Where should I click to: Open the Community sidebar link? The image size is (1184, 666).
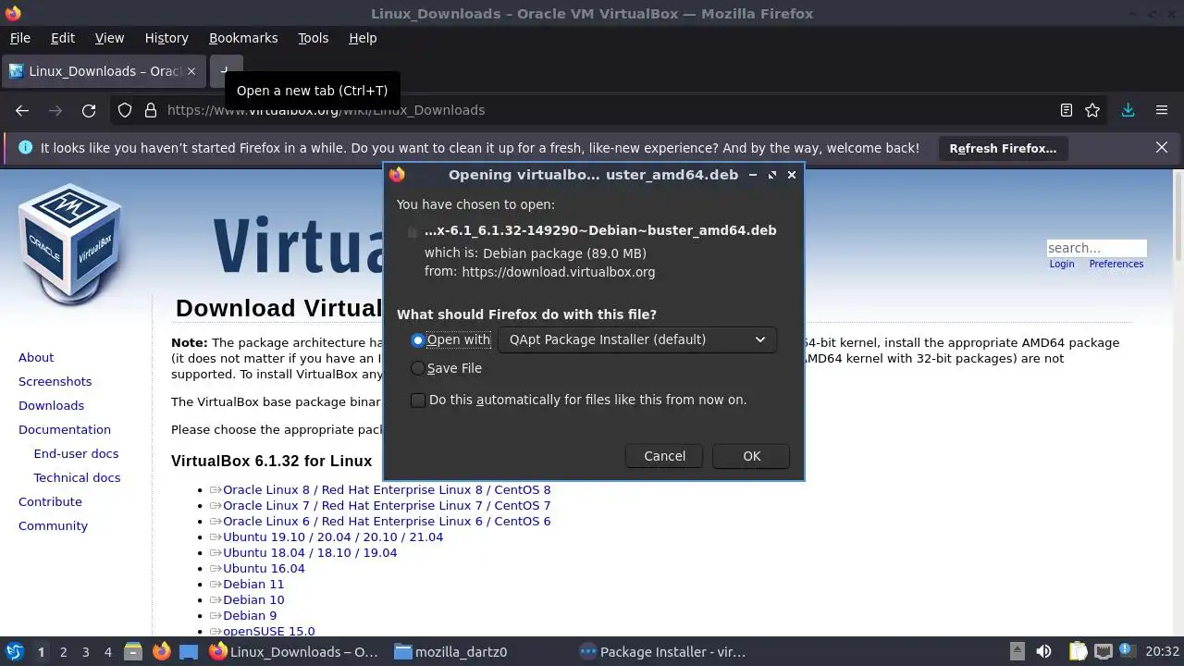[x=53, y=525]
